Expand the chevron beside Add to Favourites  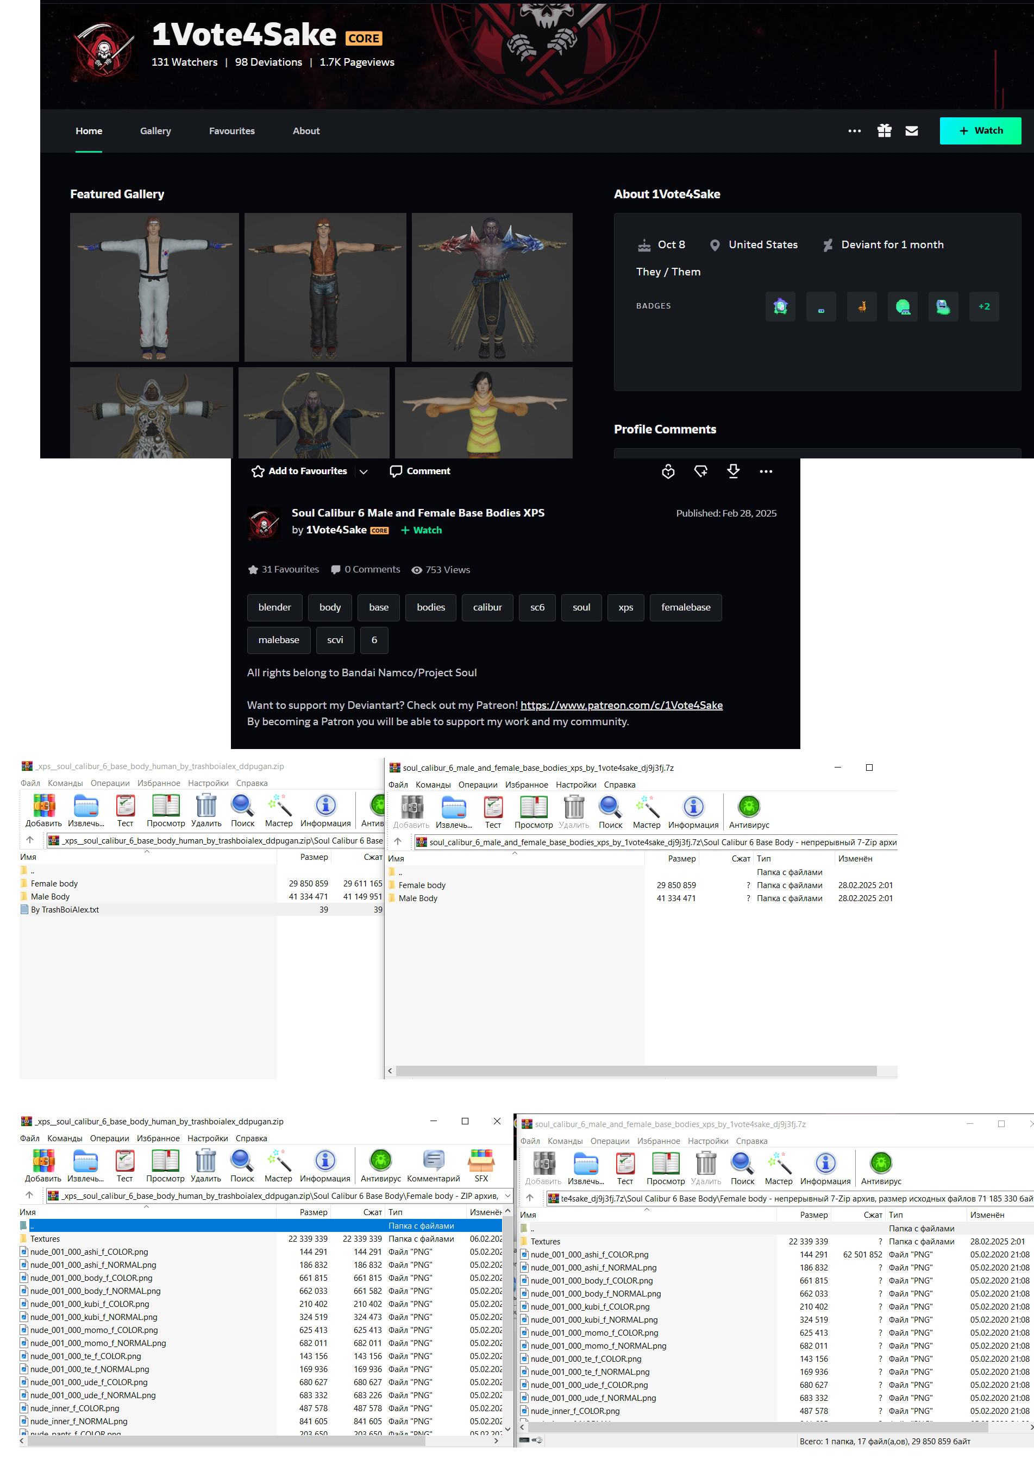(x=364, y=472)
